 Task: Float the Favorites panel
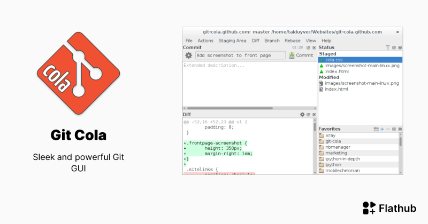click(x=394, y=129)
